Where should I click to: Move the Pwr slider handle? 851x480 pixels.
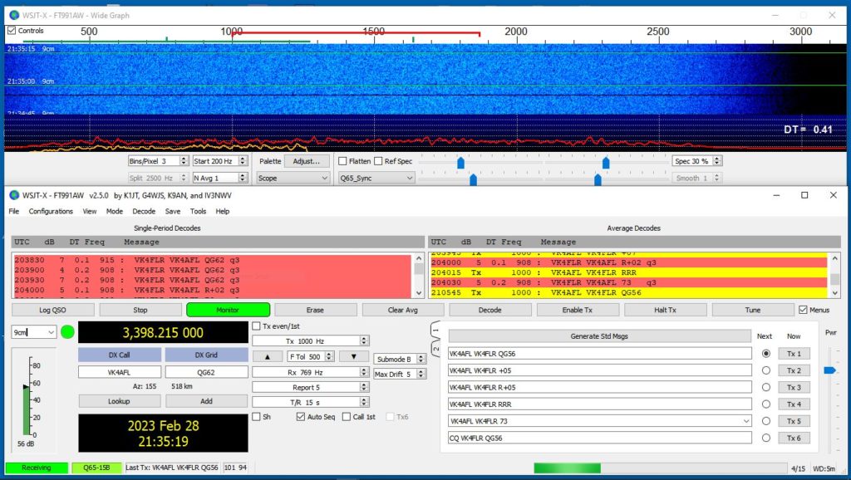coord(829,370)
